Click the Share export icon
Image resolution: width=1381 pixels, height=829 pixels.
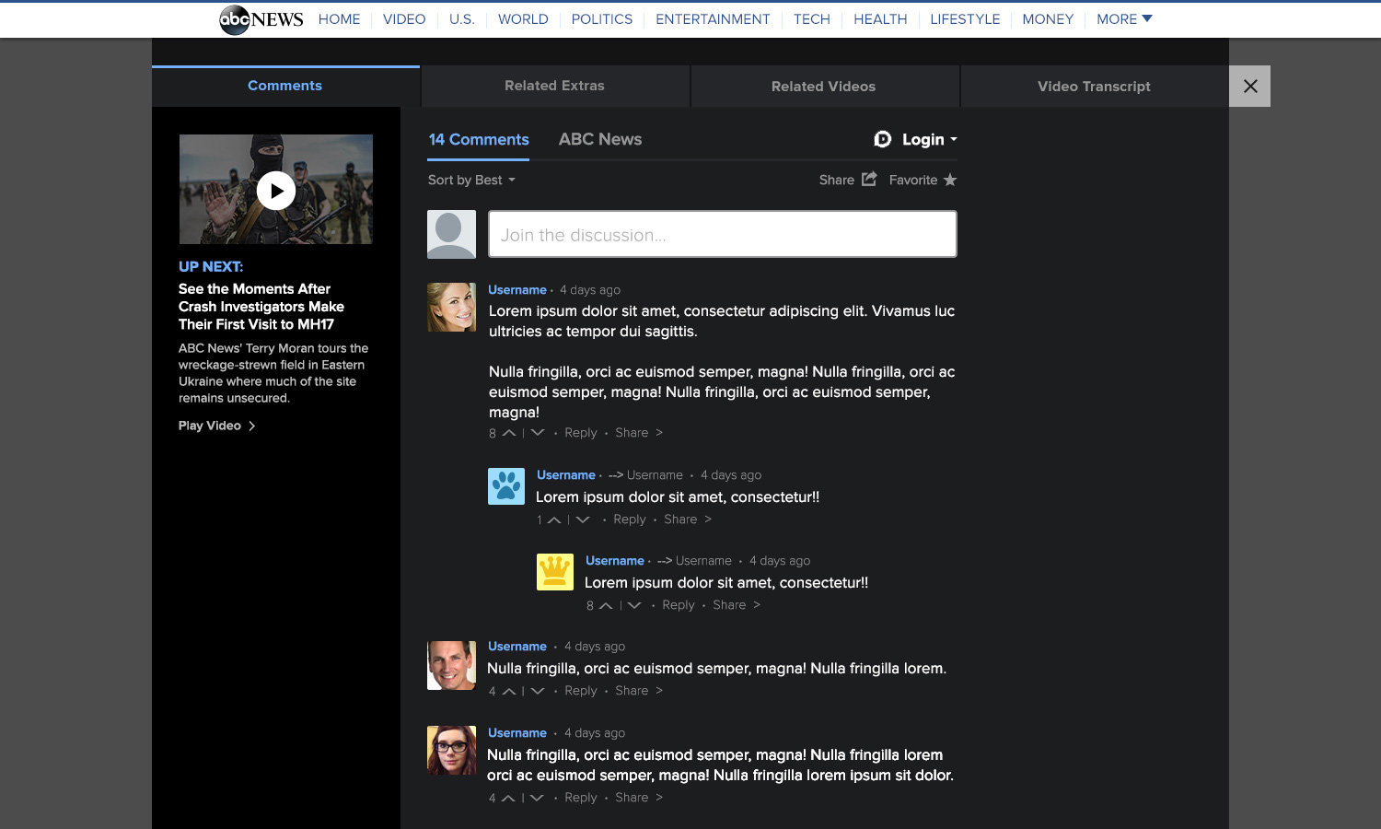pyautogui.click(x=869, y=180)
